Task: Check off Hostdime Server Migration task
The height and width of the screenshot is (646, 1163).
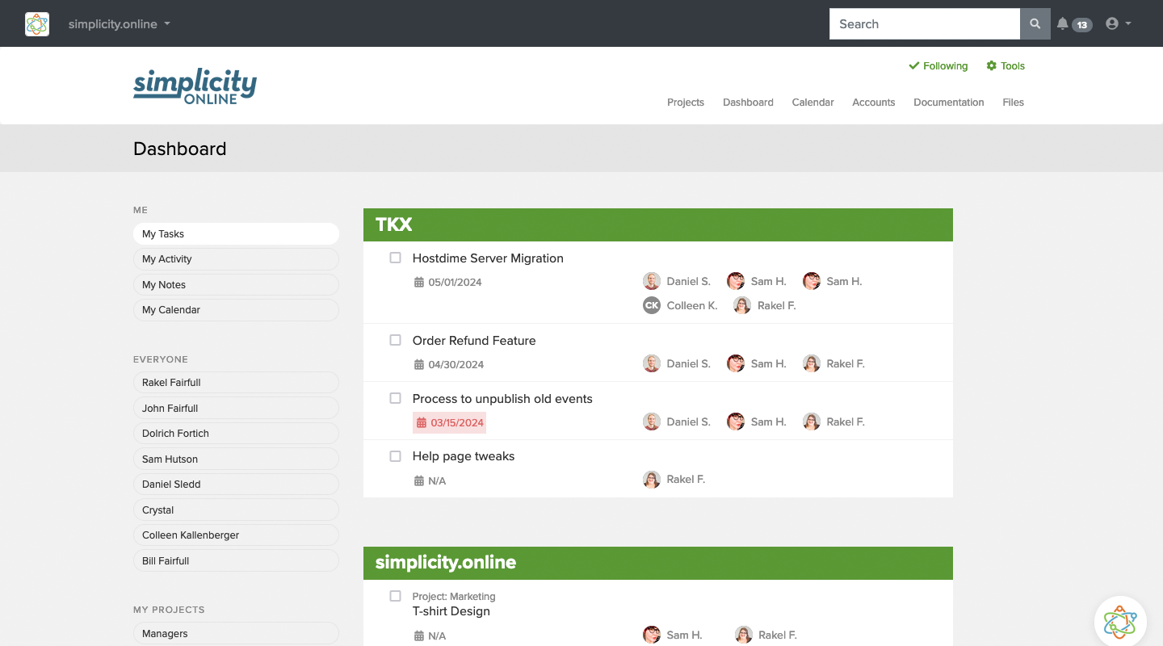Action: 396,258
